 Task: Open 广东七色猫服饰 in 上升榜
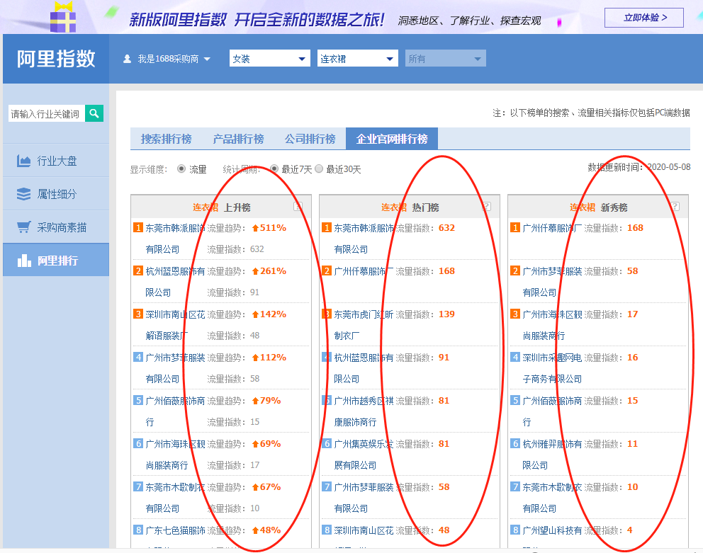(175, 530)
